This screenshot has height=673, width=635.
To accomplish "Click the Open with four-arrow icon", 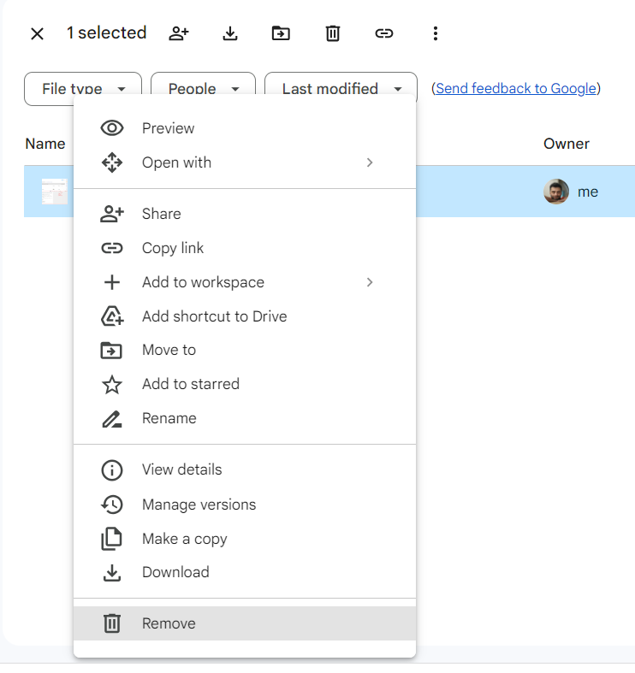I will coord(112,162).
